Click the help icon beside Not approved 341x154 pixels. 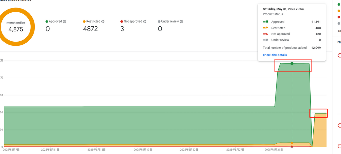(145, 22)
